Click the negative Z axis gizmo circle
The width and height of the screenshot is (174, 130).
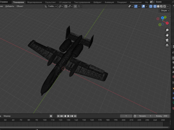point(163,24)
